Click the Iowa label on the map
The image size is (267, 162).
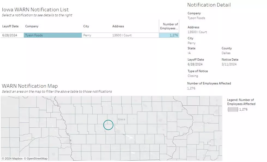[122, 119]
